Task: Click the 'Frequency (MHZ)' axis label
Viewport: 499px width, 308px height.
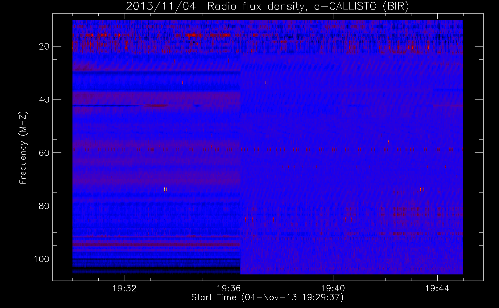Action: 23,148
